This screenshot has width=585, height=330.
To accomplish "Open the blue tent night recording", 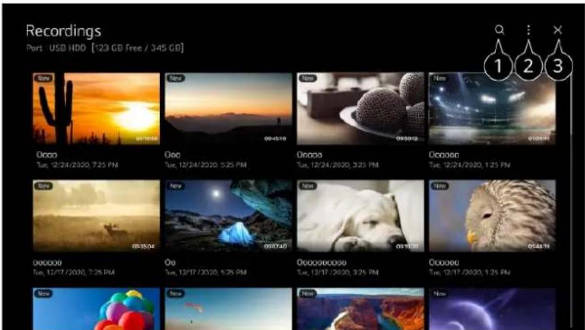I will coord(228,216).
